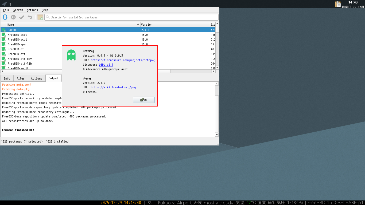
Task: Select the FreeBSD-atf-dev package row
Action: (108, 59)
